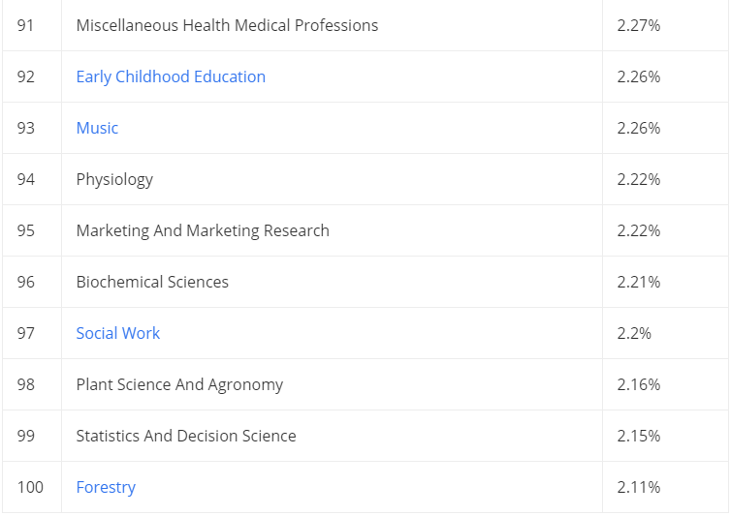Click the 2.2% Social Work percentage
731x516 pixels.
coord(634,333)
